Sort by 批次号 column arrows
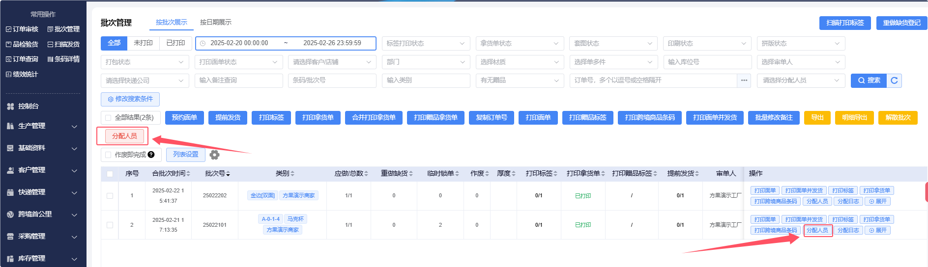 [228, 174]
